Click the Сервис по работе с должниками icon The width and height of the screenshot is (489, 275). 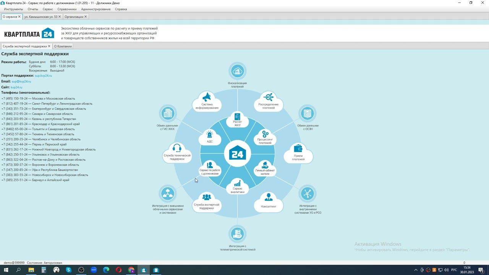click(210, 165)
